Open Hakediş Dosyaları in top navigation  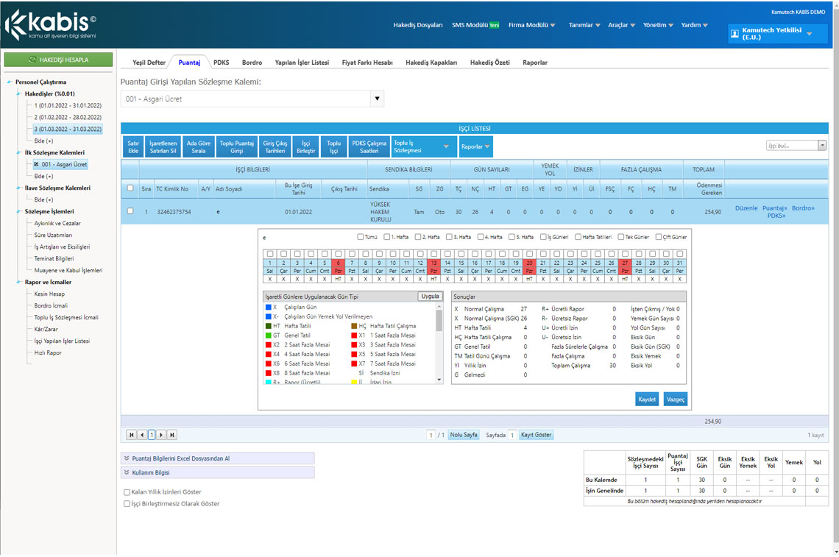tap(418, 25)
